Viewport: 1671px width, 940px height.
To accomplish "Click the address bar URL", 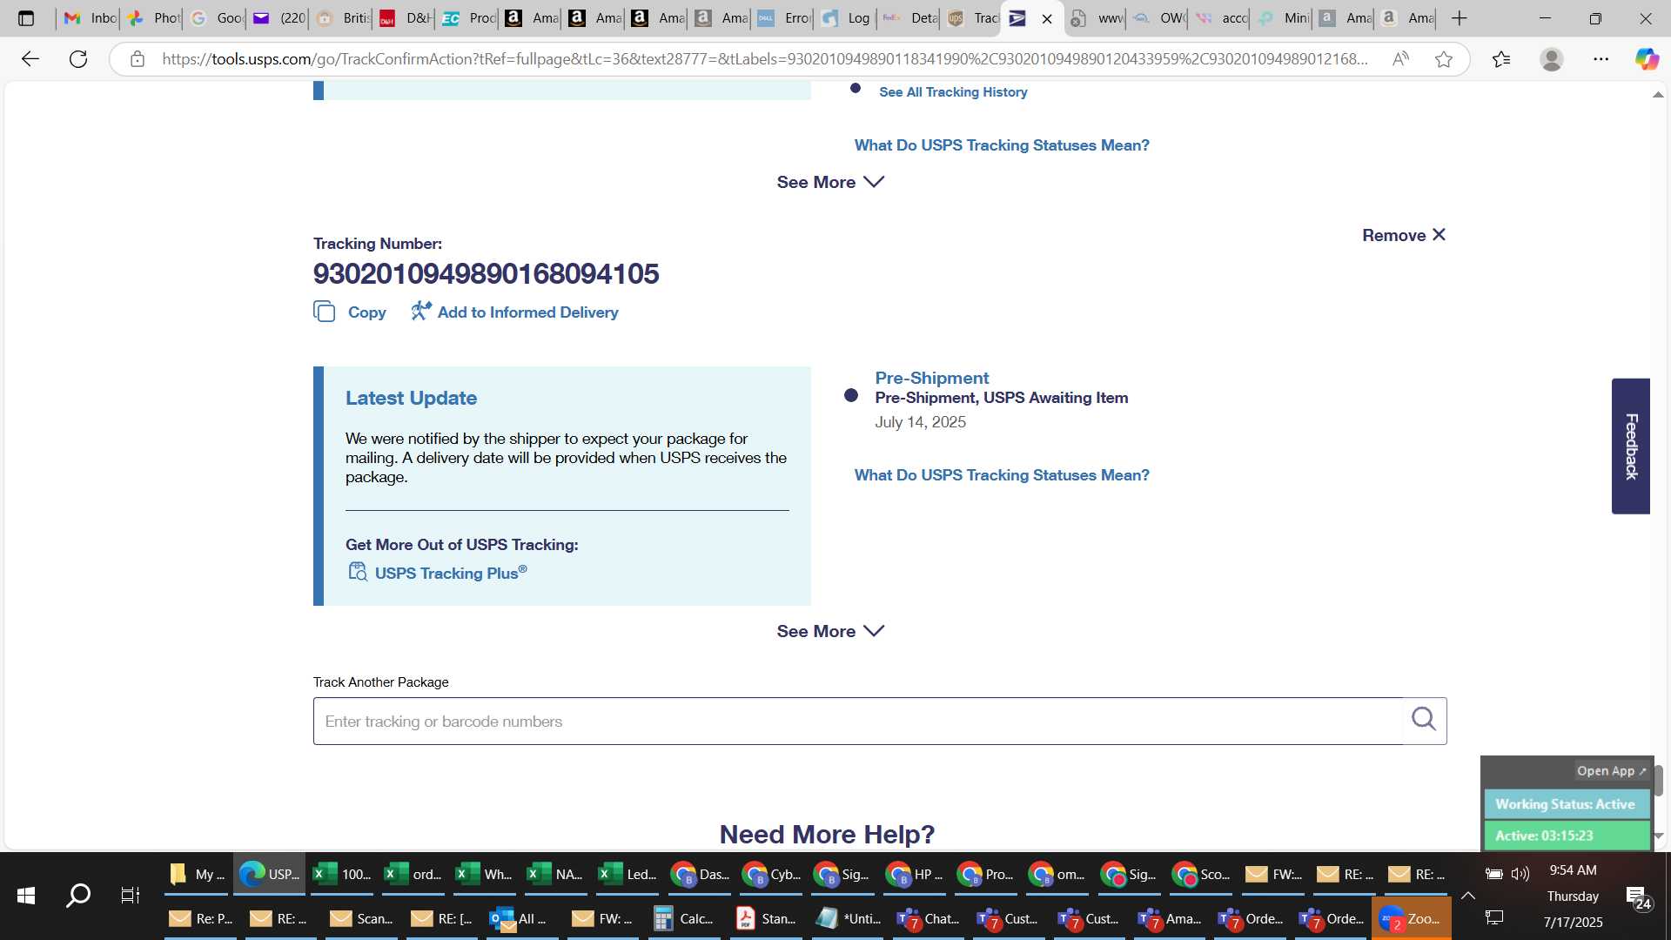I will point(765,59).
